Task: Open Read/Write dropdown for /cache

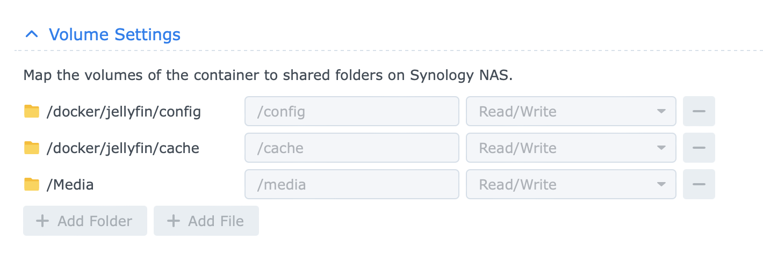Action: coord(571,148)
